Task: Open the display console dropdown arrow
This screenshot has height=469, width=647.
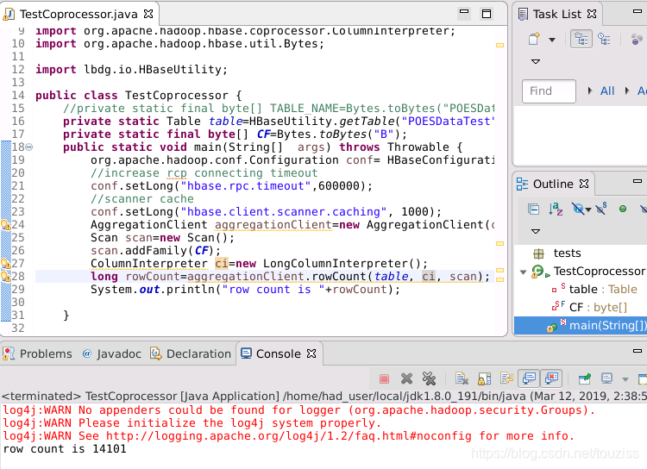Action: 625,379
